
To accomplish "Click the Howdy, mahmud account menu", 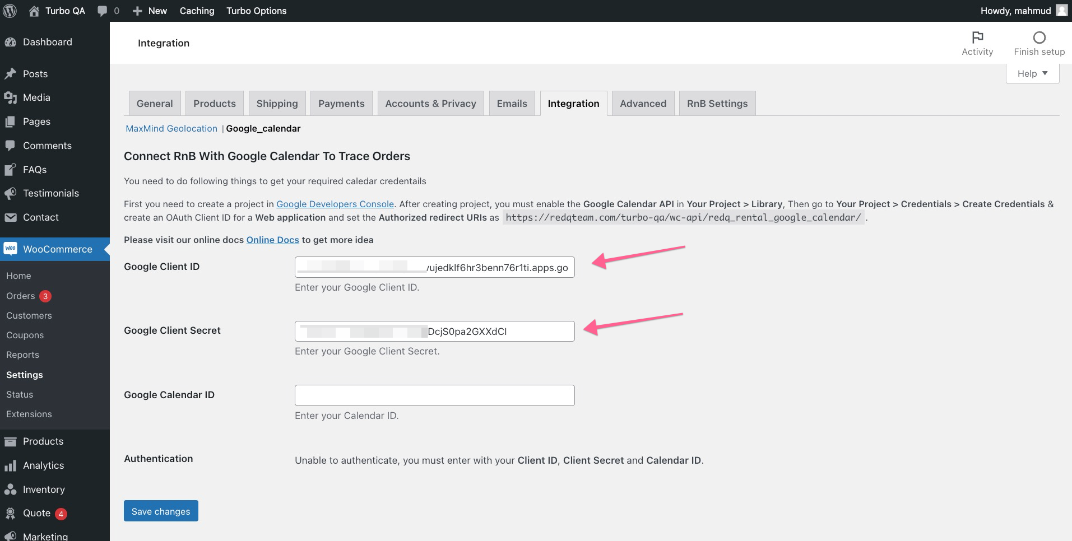I will (x=1023, y=11).
